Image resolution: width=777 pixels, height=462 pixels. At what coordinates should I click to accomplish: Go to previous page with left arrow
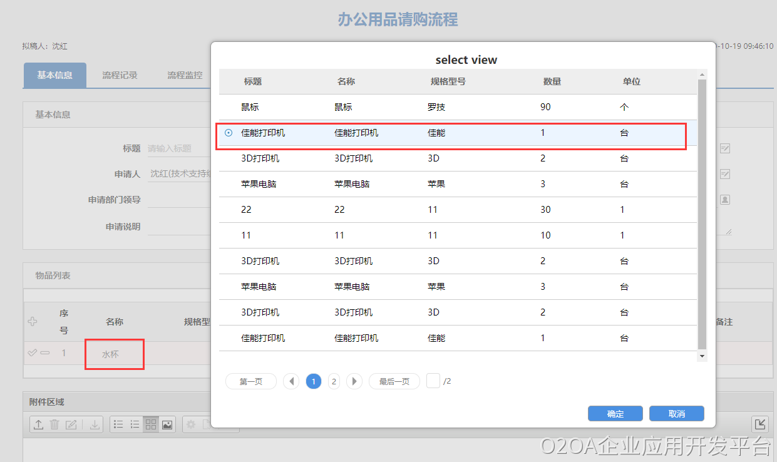pyautogui.click(x=291, y=381)
